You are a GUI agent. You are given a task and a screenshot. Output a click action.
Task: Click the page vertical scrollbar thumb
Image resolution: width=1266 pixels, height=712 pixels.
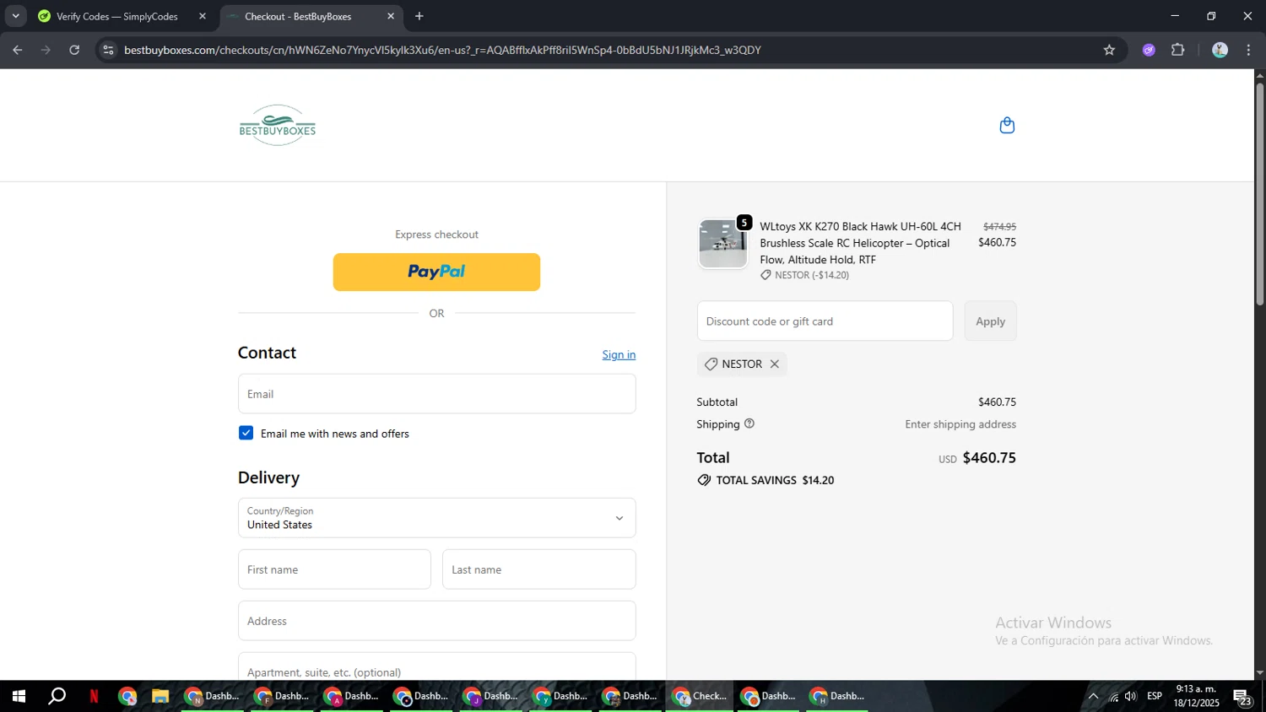point(1259,194)
